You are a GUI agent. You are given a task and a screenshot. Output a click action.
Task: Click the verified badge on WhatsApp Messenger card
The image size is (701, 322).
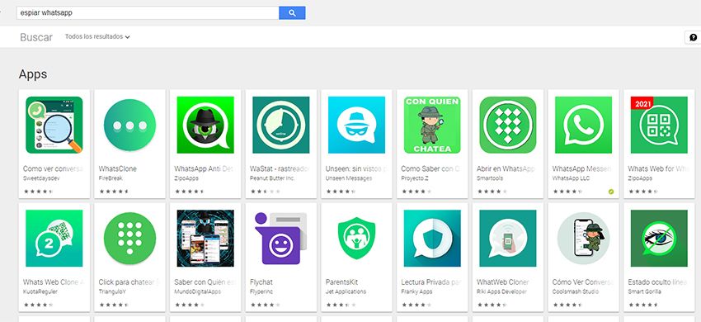610,192
